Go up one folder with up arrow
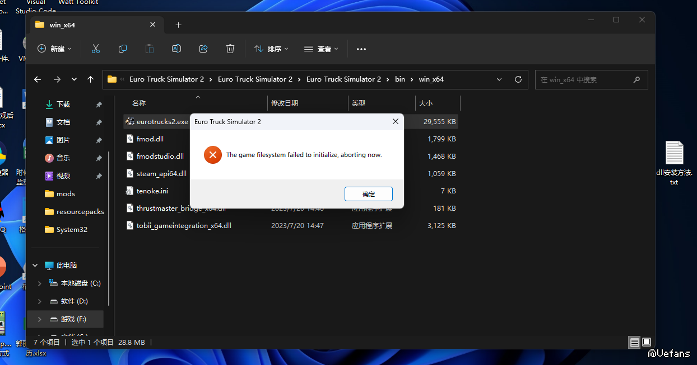Viewport: 697px width, 365px height. click(x=90, y=79)
